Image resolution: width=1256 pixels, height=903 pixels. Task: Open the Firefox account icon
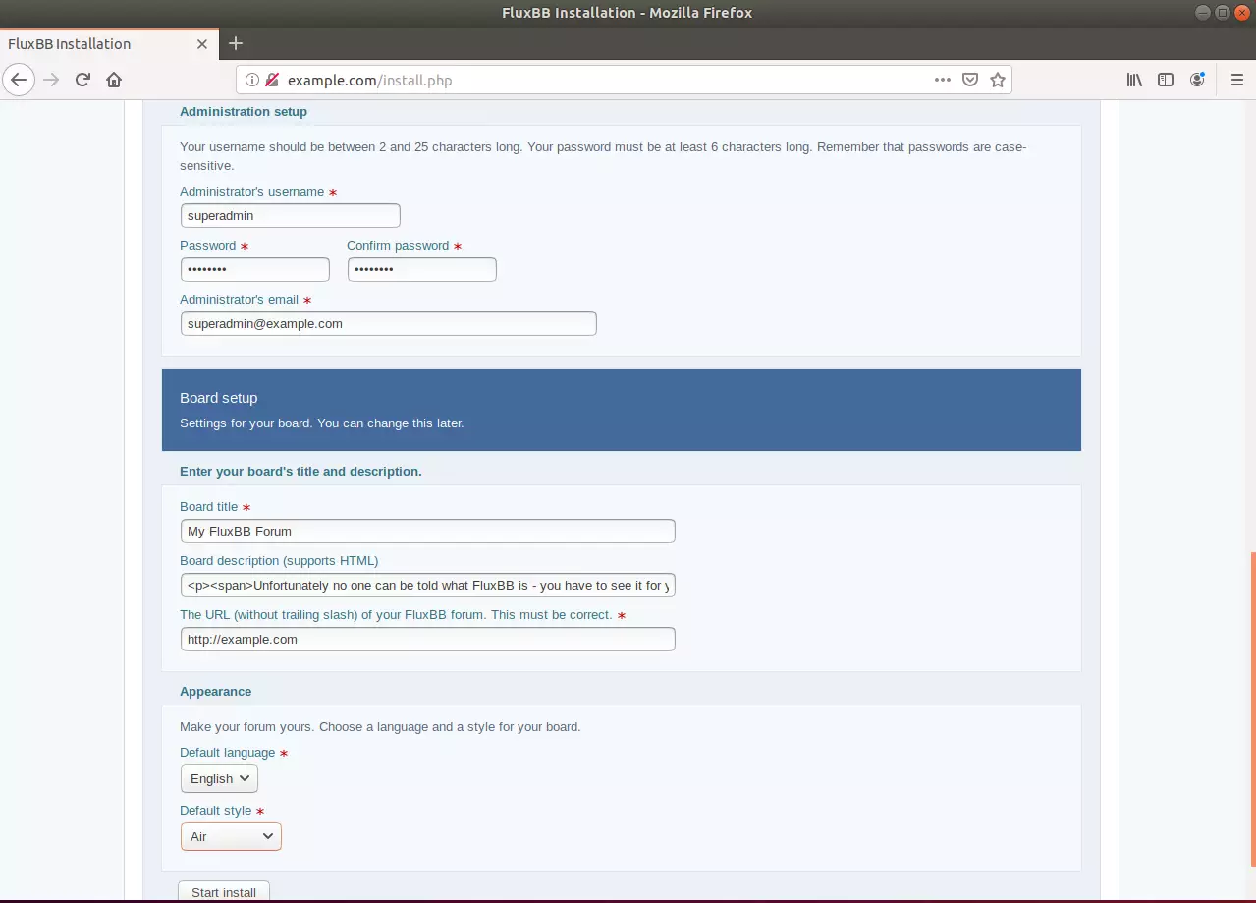click(x=1197, y=80)
